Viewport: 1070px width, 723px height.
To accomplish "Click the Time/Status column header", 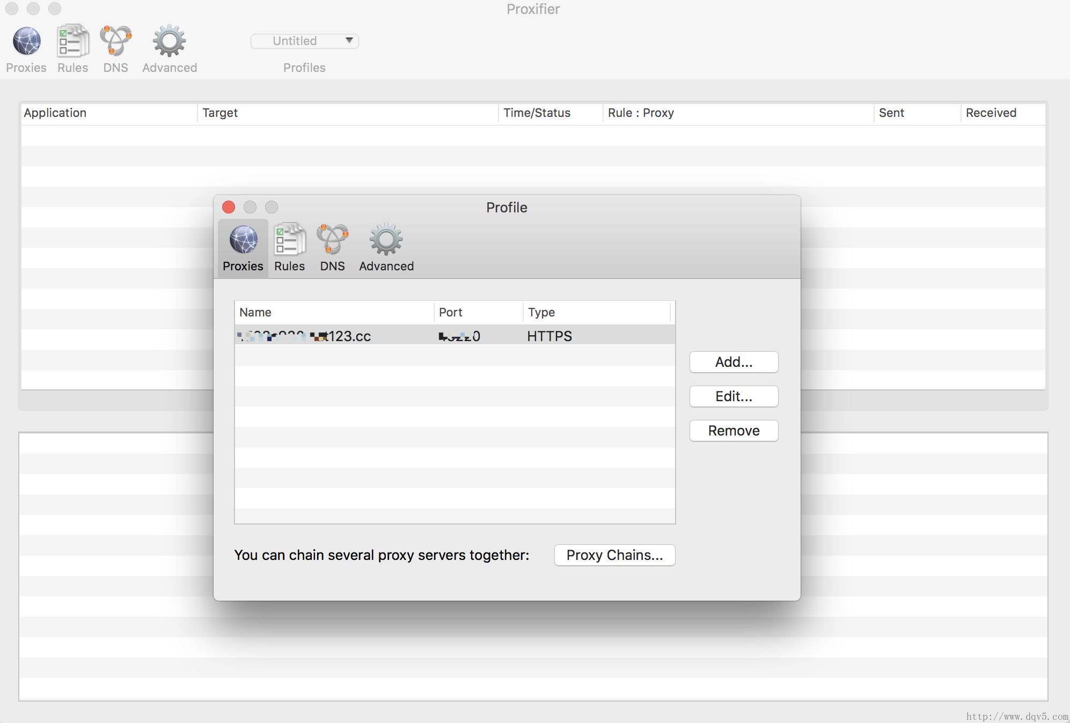I will click(x=551, y=113).
